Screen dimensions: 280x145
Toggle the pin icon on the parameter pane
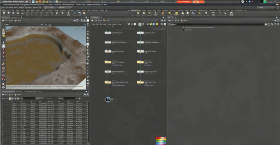click(x=275, y=21)
